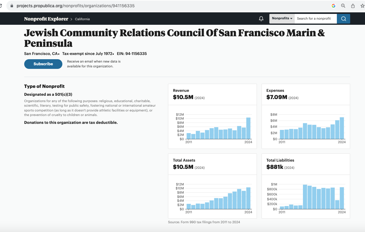Click the organization name heading

[x=174, y=38]
